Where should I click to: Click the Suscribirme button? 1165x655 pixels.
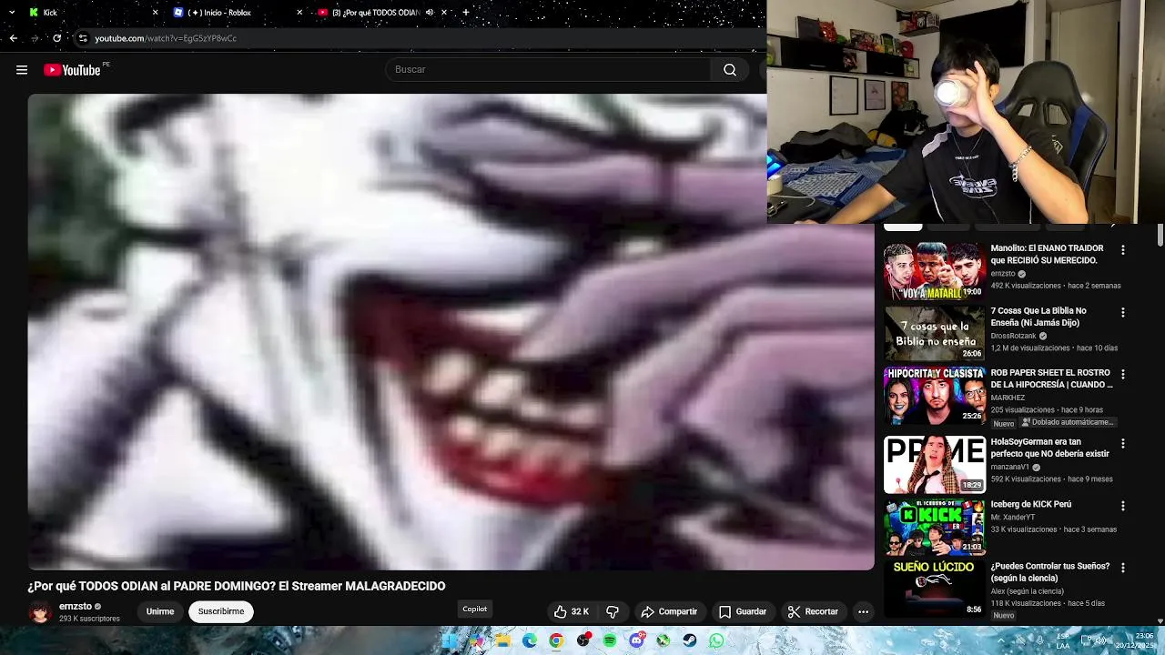click(221, 611)
